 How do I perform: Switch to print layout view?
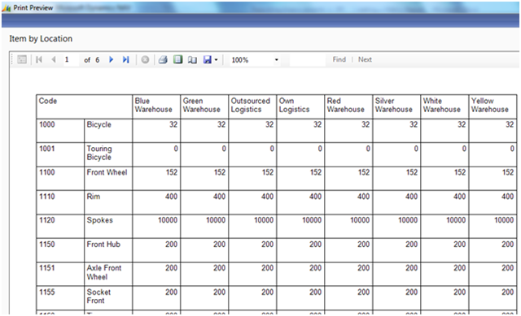point(178,59)
